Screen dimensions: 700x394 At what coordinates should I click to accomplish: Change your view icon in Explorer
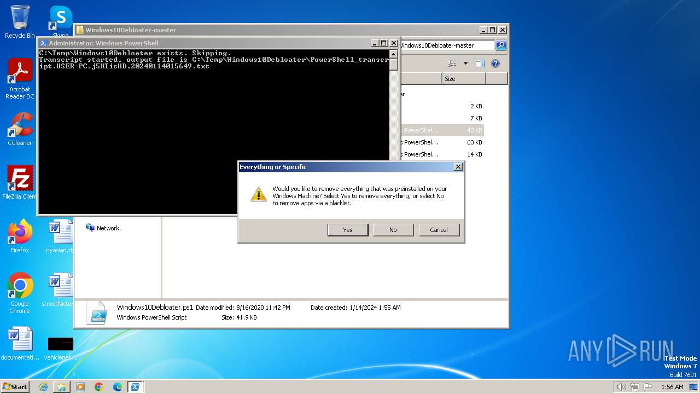(452, 63)
